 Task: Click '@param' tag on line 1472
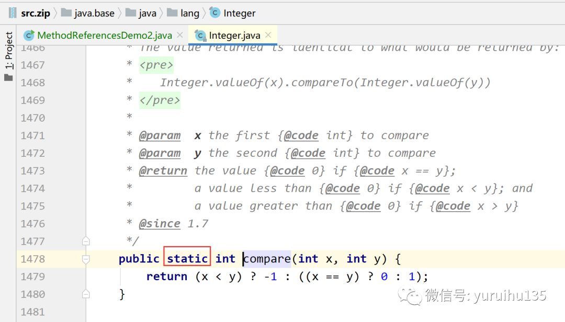click(x=160, y=153)
